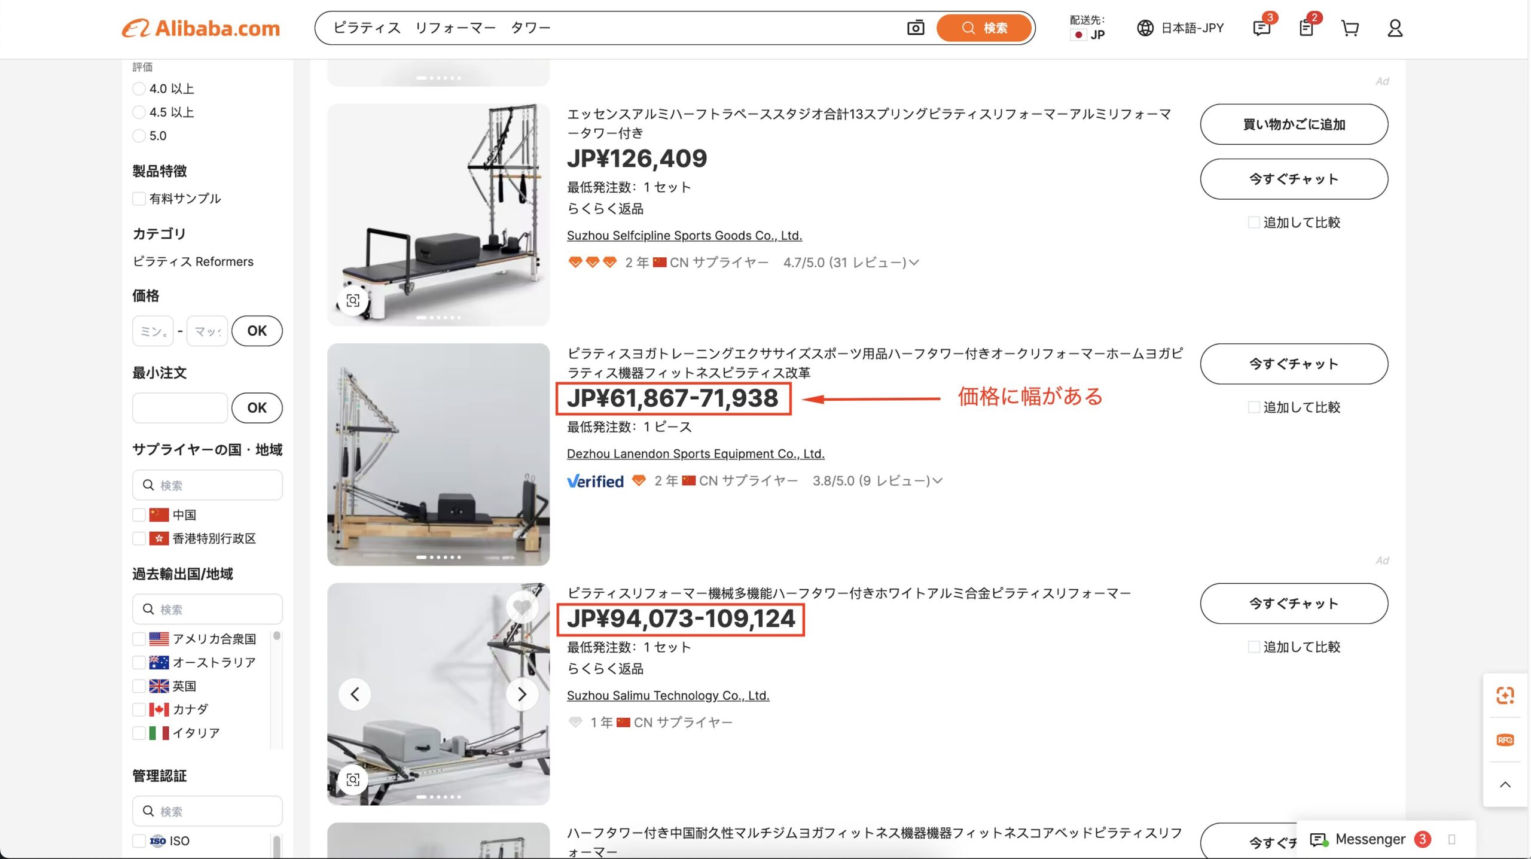Select the ピラティス Reformers category

pos(193,261)
